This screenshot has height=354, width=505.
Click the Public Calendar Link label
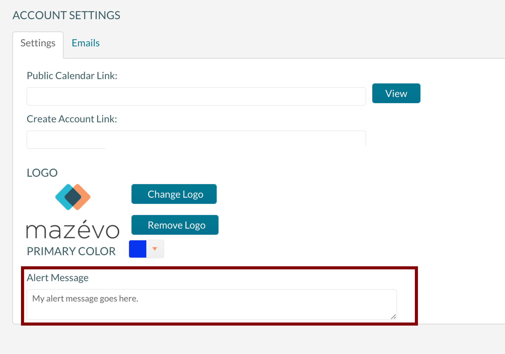click(72, 75)
